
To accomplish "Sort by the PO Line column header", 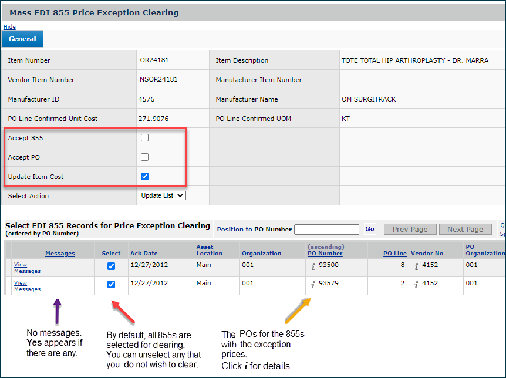I will tap(394, 254).
